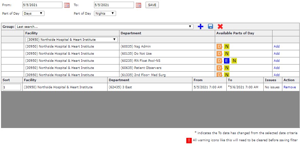Click the blue plus add group icon
This screenshot has height=146, width=300.
pos(200,26)
